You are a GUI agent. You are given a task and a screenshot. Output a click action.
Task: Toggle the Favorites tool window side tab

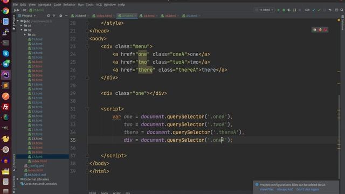point(14,184)
